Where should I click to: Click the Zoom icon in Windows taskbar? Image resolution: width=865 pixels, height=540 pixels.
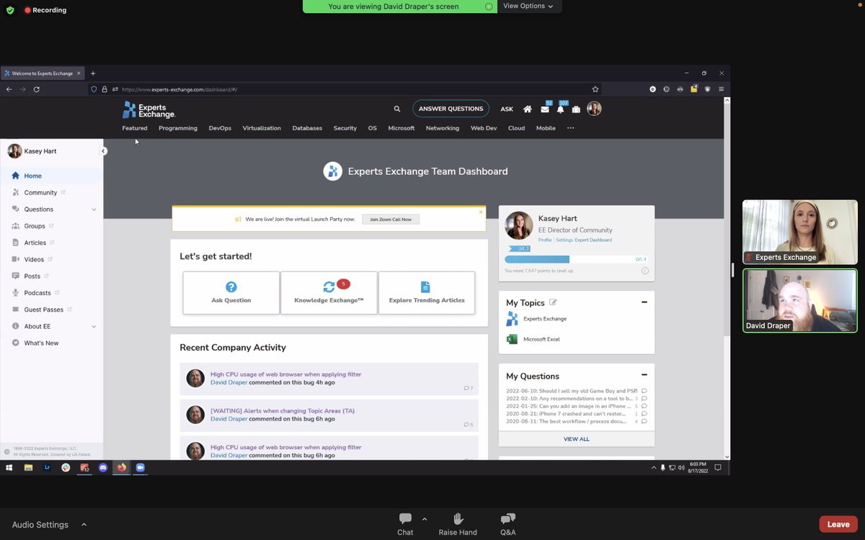(141, 467)
